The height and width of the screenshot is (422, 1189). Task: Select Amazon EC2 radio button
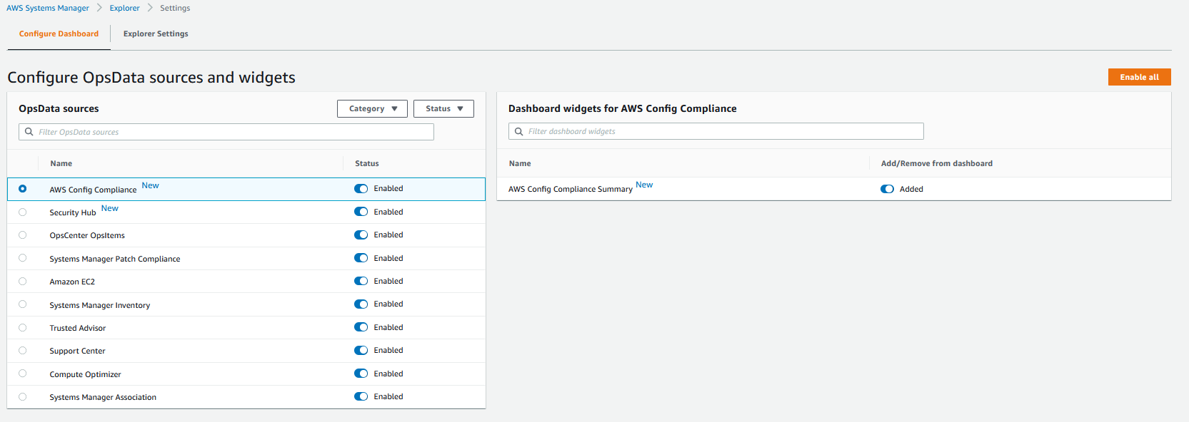23,281
